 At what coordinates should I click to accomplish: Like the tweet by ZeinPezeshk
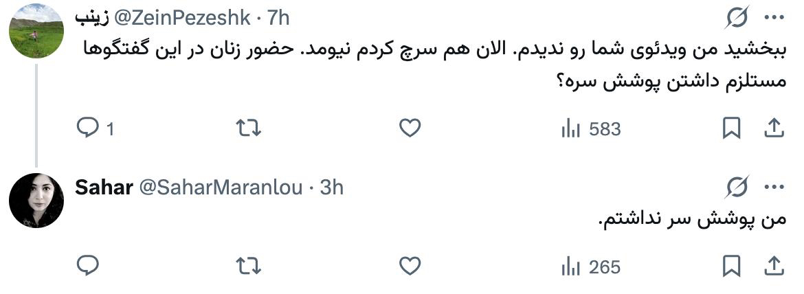pos(410,128)
